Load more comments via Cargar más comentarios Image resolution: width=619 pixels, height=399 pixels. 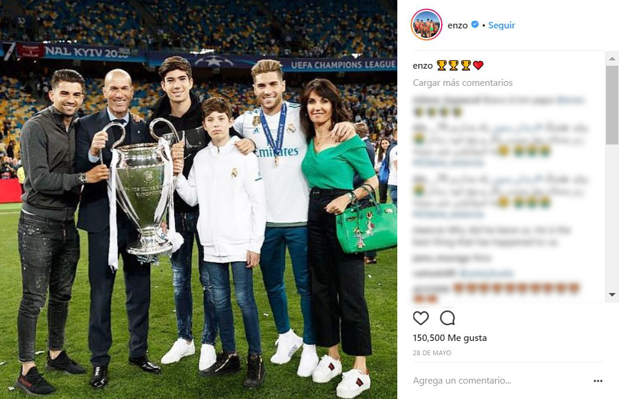[463, 83]
